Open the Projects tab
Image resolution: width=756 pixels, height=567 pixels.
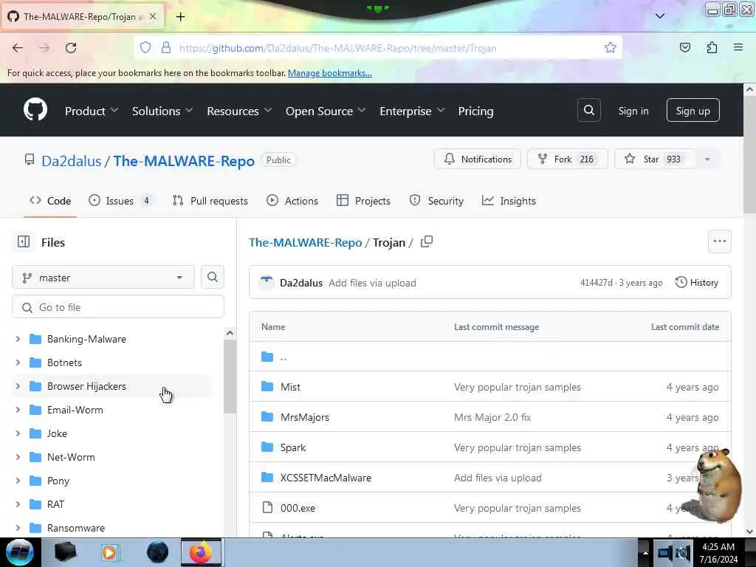pos(363,201)
